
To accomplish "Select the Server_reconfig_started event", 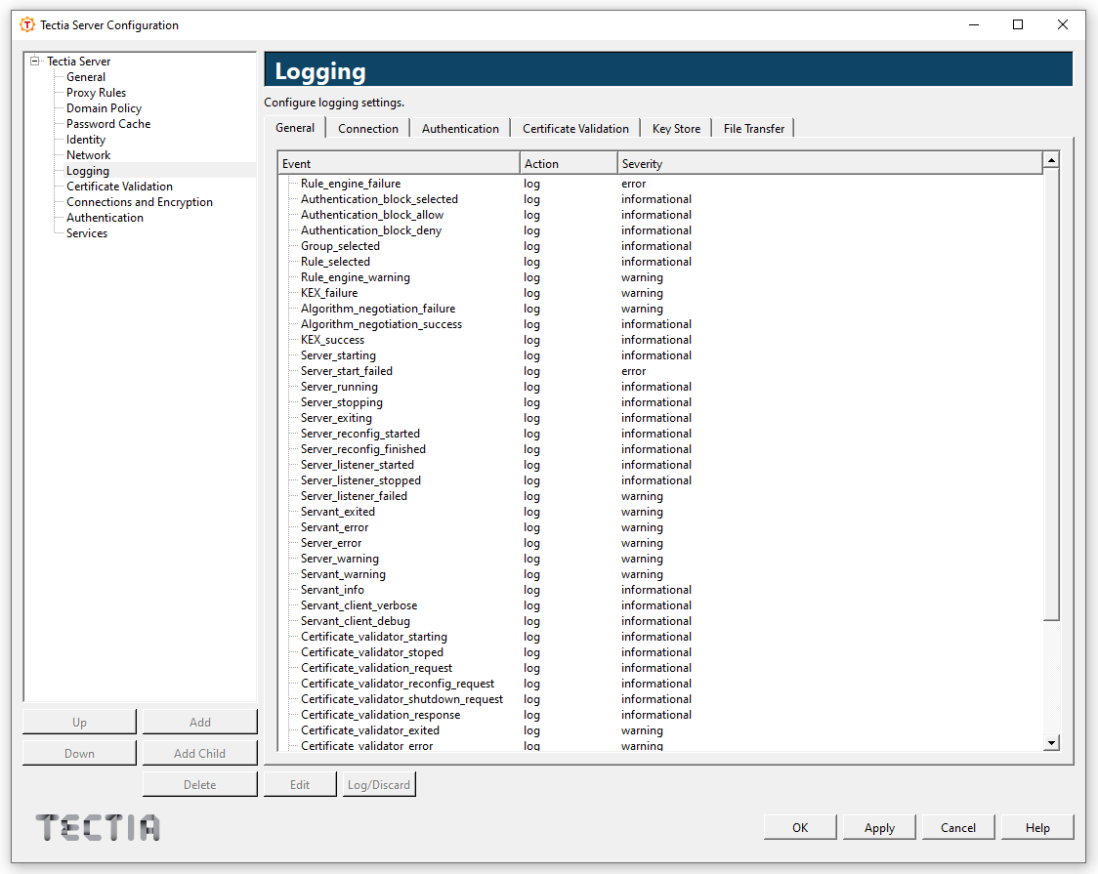I will tap(359, 434).
